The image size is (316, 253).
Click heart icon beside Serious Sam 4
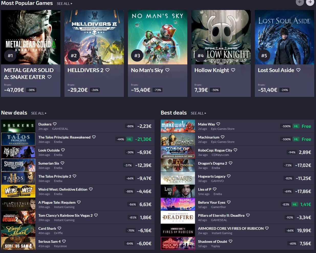click(64, 241)
